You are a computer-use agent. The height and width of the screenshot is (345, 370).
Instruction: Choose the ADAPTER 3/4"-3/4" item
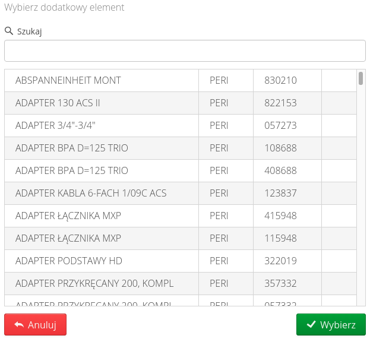[x=56, y=125]
